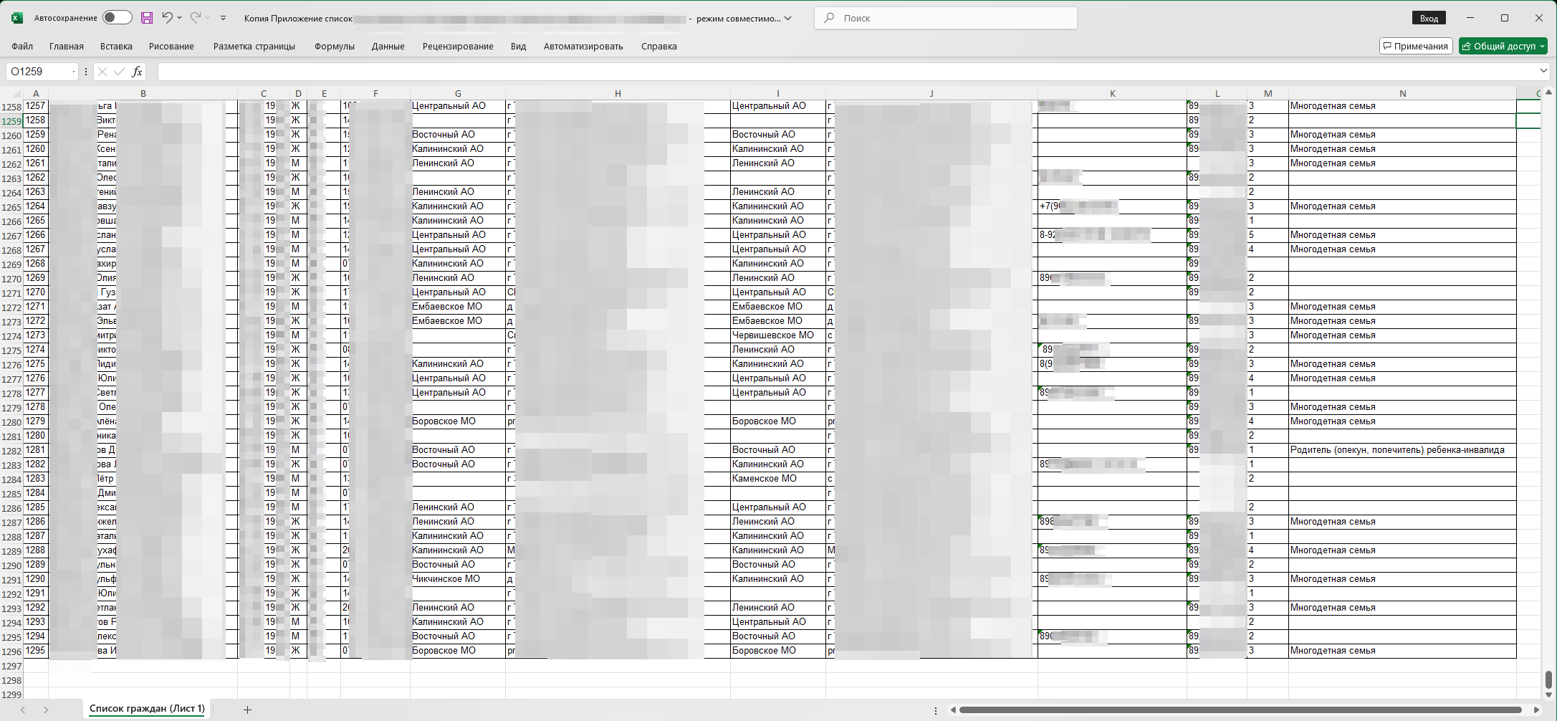Click the horizontal scrollbar at bottom

coord(1240,710)
